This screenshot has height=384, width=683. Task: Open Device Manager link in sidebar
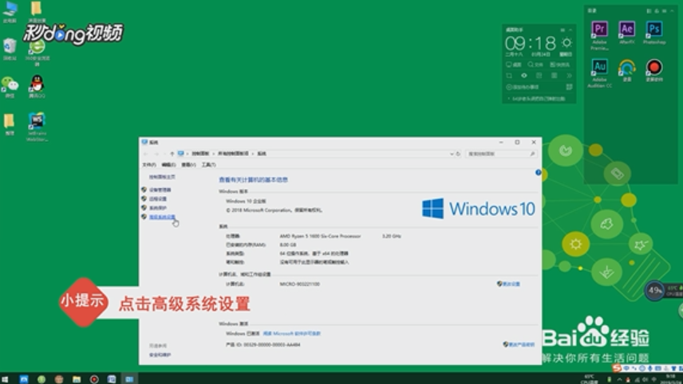tap(160, 190)
